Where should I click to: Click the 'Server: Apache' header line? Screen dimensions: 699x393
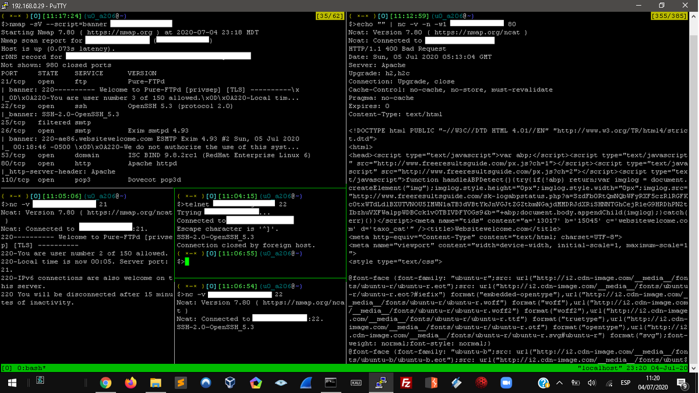tap(377, 65)
